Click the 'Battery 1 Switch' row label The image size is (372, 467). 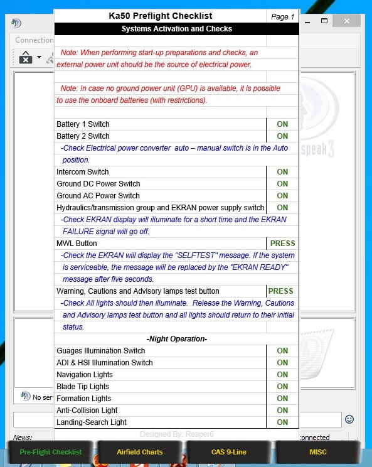pyautogui.click(x=83, y=124)
